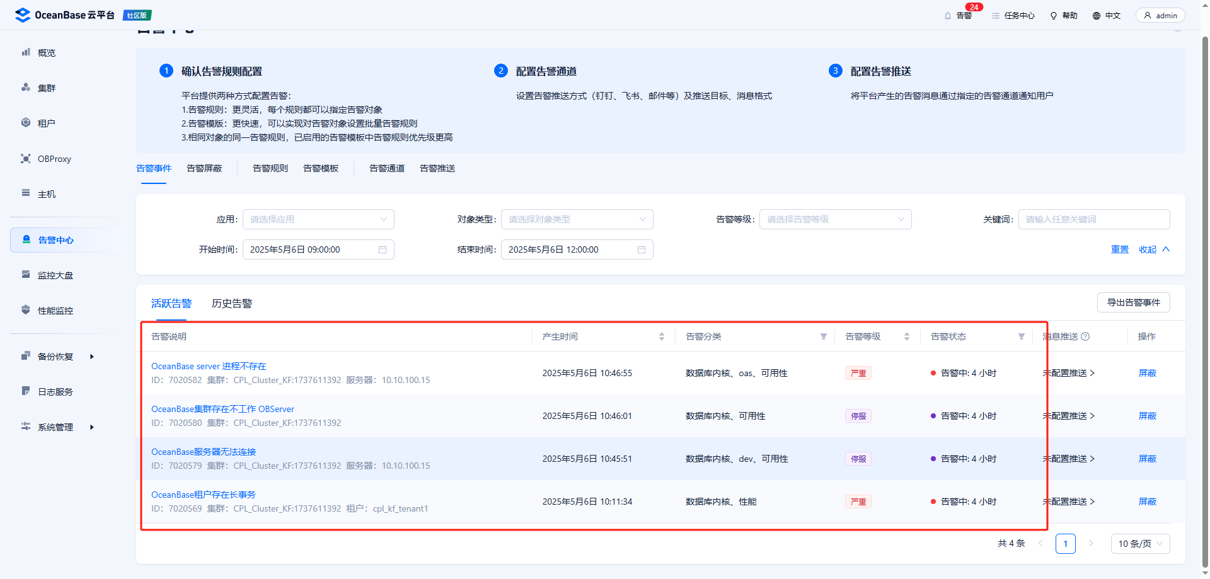Image resolution: width=1210 pixels, height=579 pixels.
Task: Open alarm OceanBase租户存在长事务
Action: tap(204, 495)
